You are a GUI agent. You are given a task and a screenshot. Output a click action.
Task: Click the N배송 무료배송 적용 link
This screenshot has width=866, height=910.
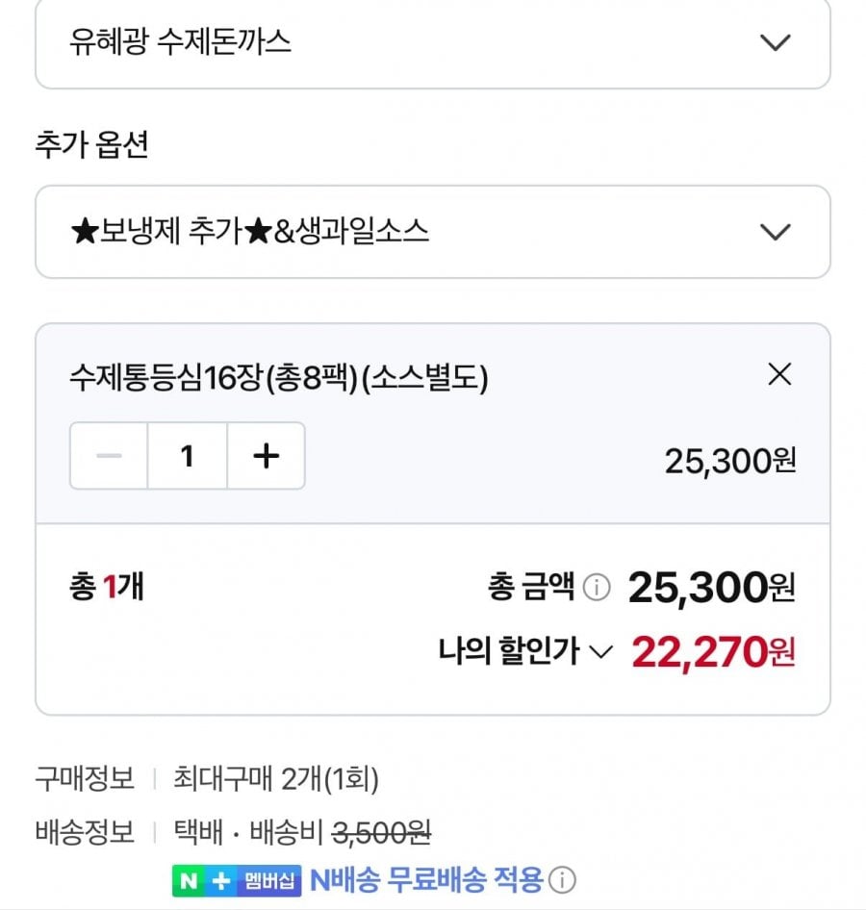point(426,879)
